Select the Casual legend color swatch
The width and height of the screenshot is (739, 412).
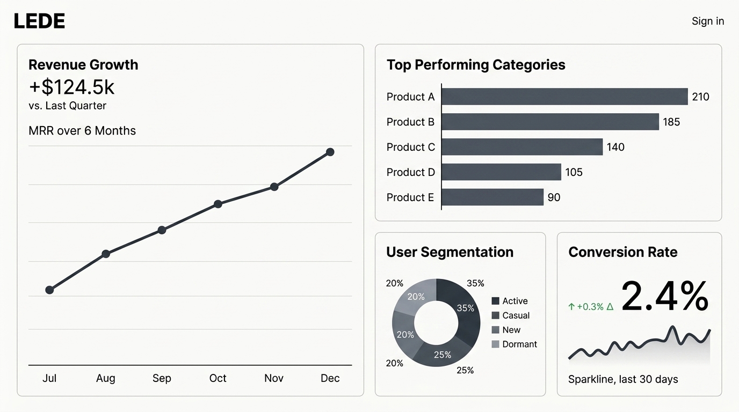pyautogui.click(x=495, y=315)
